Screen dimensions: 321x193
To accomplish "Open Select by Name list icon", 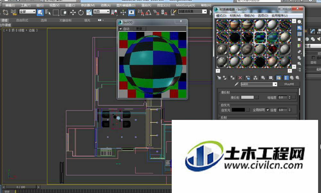I will click(48, 13).
